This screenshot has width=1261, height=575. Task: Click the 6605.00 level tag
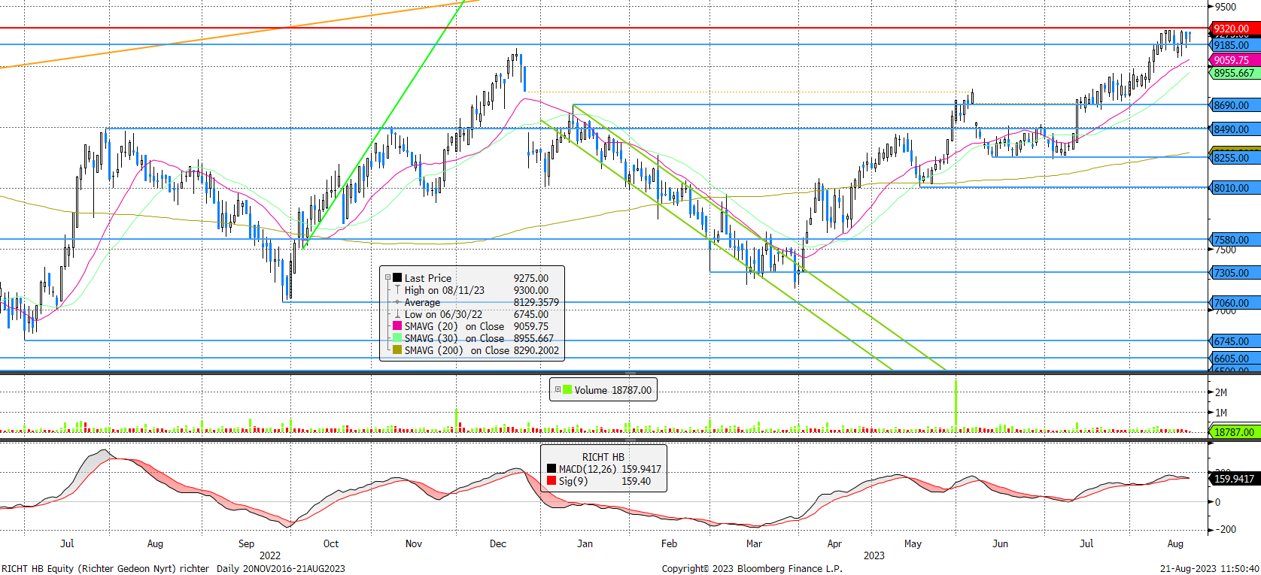click(x=1233, y=359)
